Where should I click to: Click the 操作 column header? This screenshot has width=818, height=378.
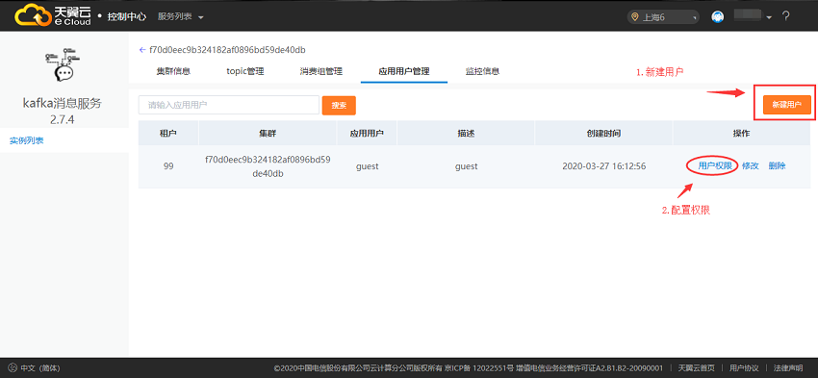click(741, 134)
